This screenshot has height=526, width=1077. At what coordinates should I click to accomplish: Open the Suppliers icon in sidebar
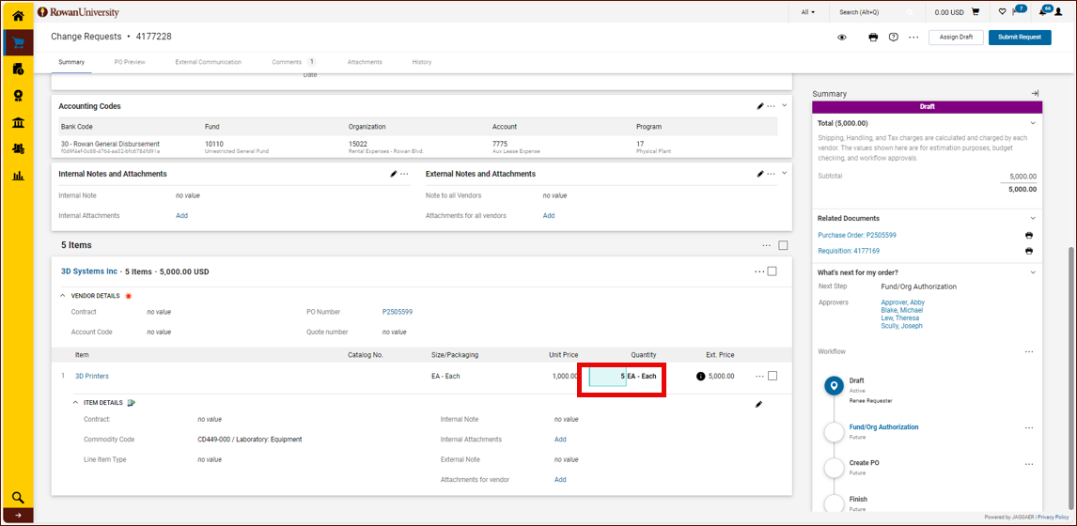coord(18,149)
